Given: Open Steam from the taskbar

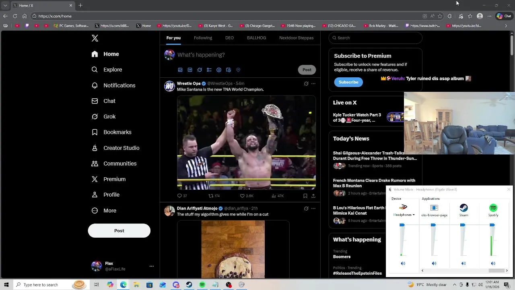Looking at the screenshot, I should coord(189,285).
